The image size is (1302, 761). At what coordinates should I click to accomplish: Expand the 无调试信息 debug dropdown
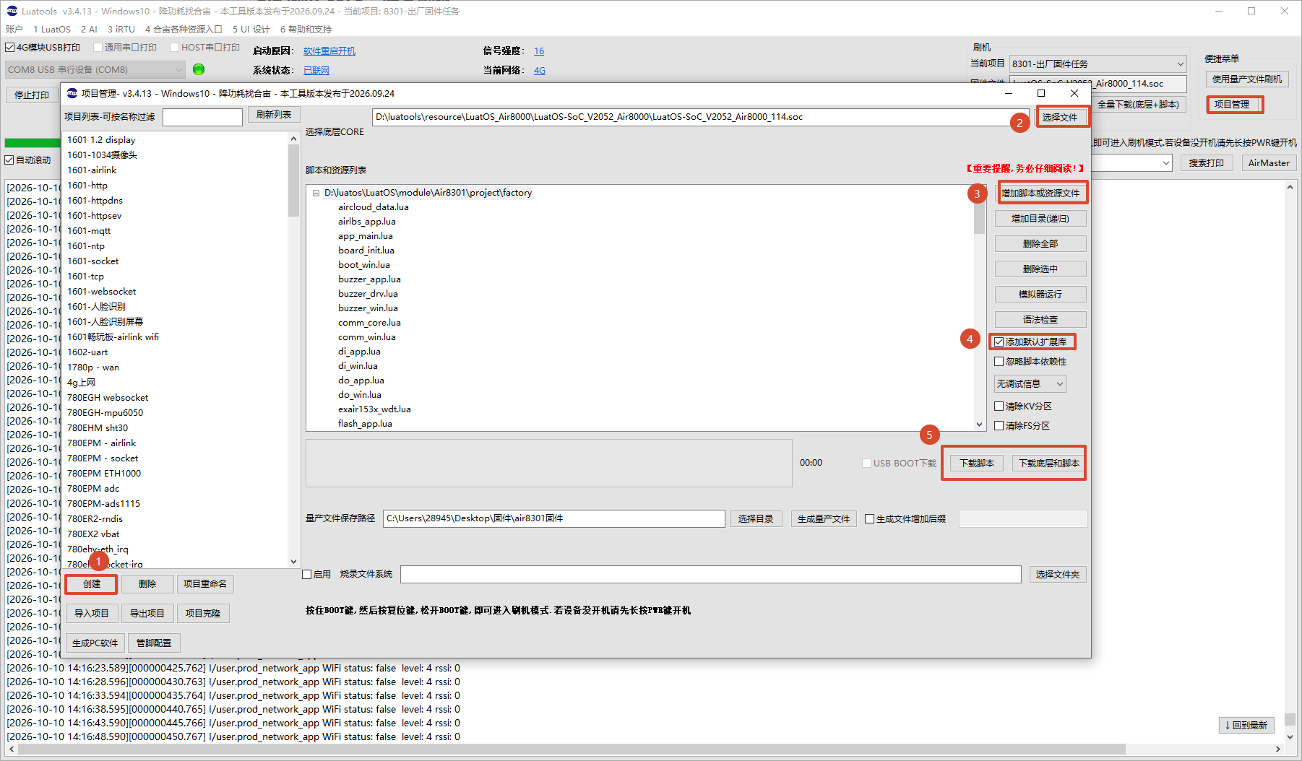1030,384
